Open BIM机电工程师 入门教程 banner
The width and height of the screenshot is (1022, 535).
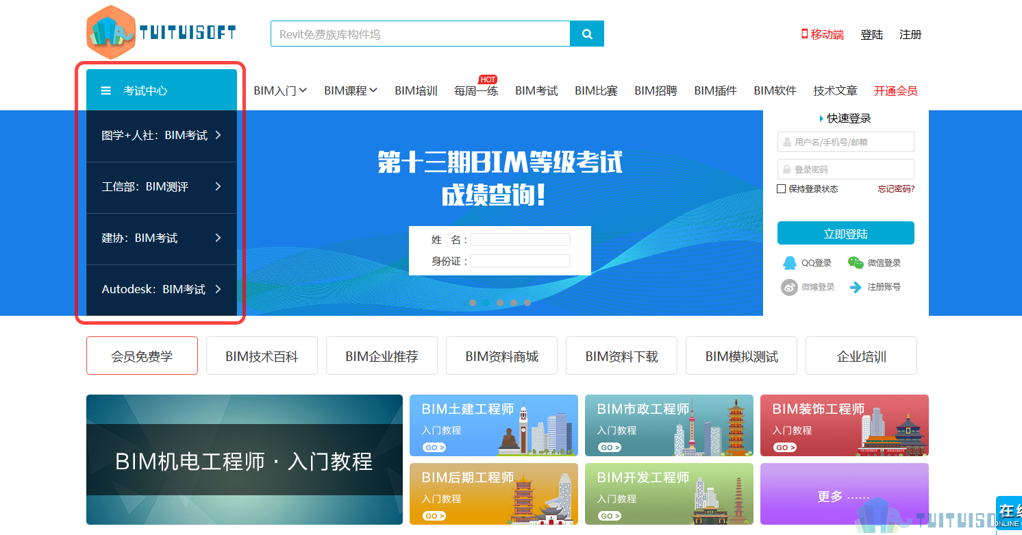coord(245,460)
